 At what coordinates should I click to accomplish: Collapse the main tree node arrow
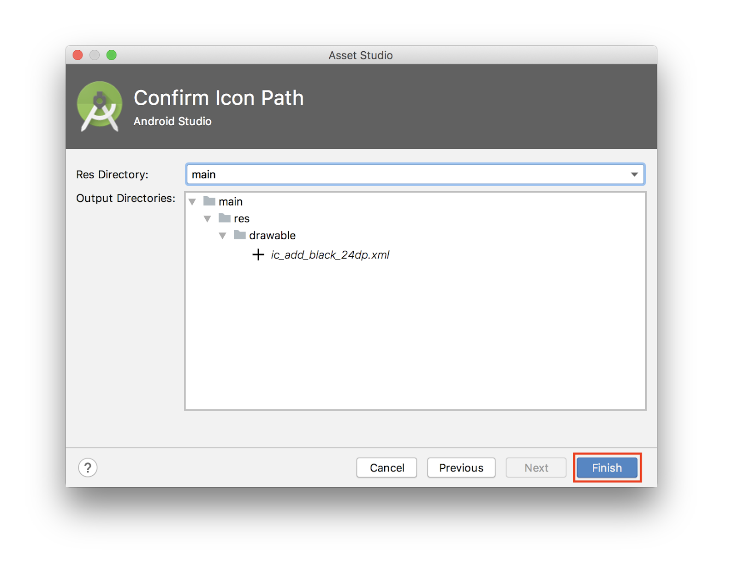(x=193, y=202)
